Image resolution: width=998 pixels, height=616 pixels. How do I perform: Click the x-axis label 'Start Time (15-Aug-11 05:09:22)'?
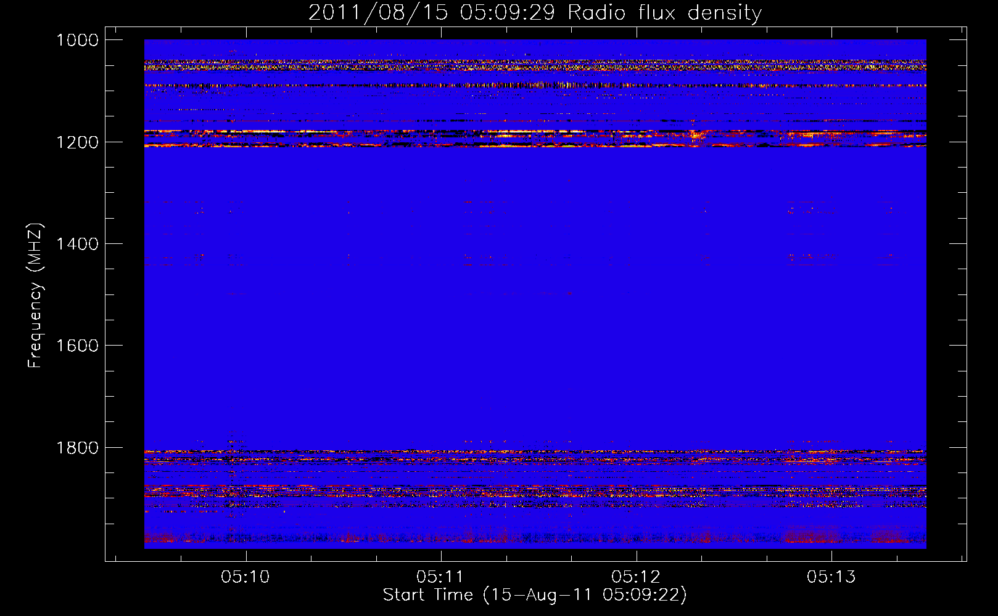coord(535,595)
